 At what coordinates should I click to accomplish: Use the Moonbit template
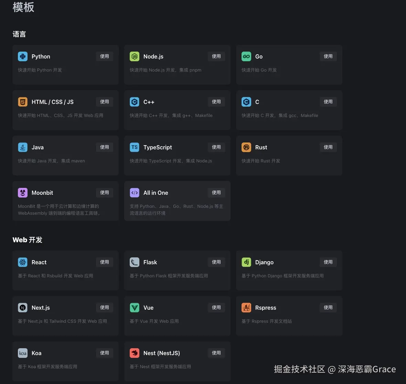pos(105,193)
